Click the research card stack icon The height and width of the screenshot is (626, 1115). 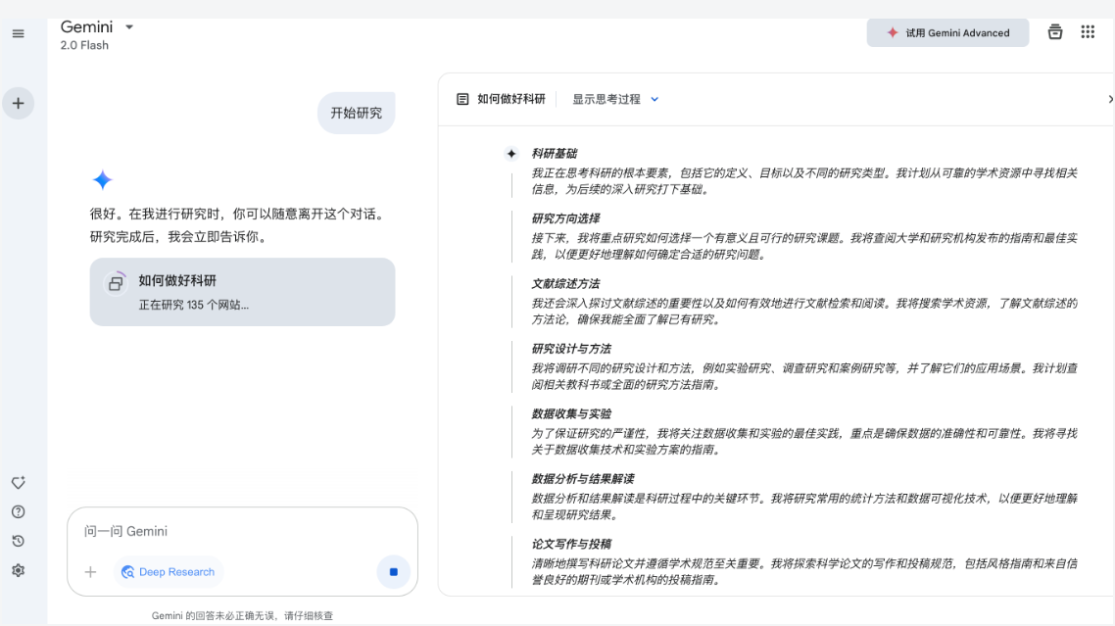point(116,283)
